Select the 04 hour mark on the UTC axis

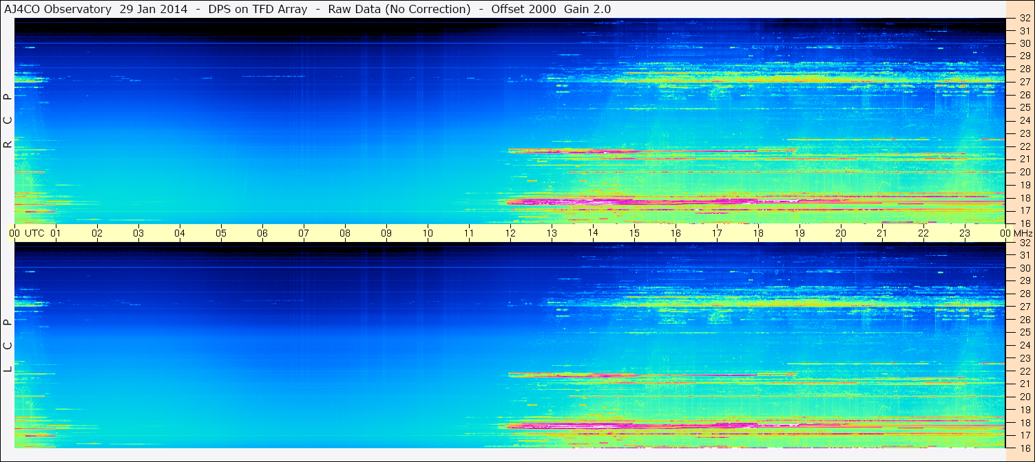click(180, 233)
